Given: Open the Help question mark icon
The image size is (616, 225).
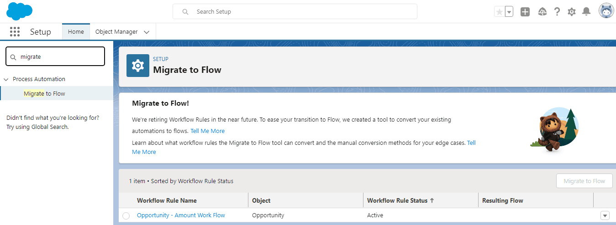Looking at the screenshot, I should point(557,12).
